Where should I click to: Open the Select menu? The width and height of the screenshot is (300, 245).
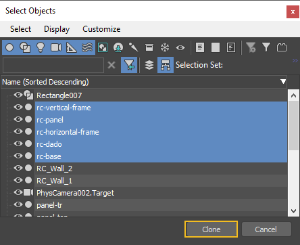click(x=20, y=29)
